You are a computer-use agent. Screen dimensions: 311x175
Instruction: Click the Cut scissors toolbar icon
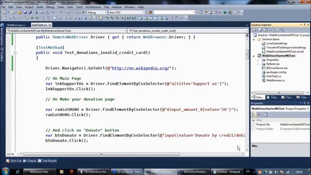pyautogui.click(x=36, y=13)
